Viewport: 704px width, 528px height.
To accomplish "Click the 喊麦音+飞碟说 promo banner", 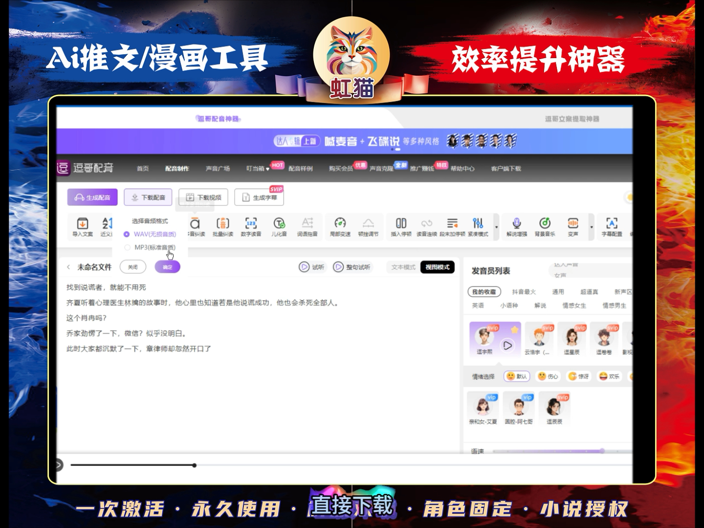I will click(345, 141).
